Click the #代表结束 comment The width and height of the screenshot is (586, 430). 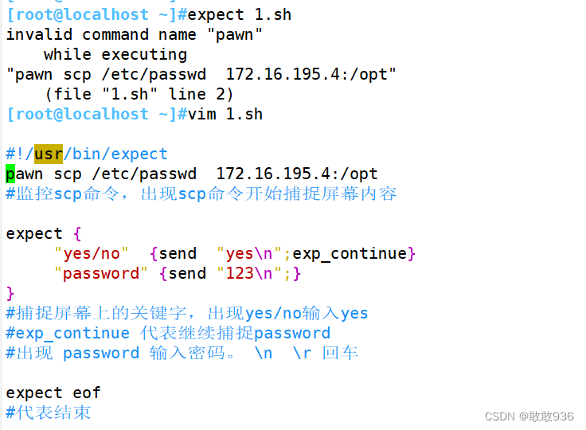[49, 412]
